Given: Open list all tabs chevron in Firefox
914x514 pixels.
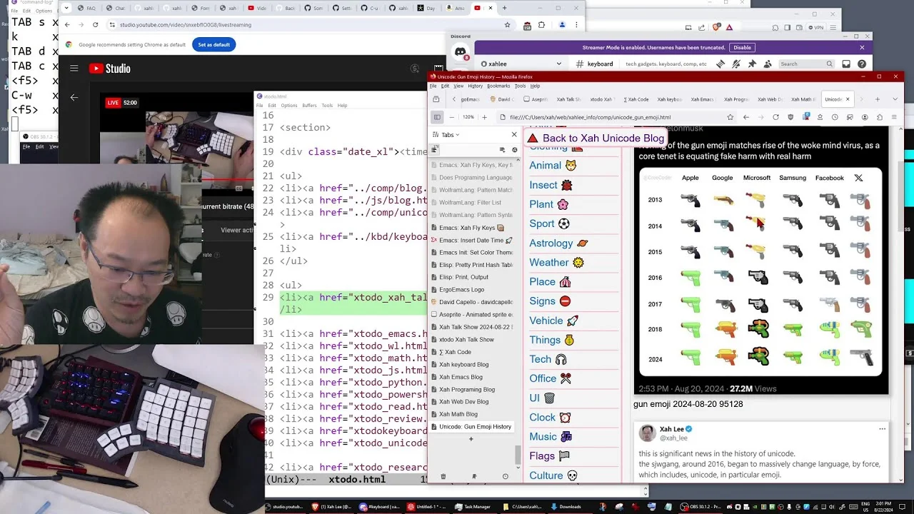Looking at the screenshot, I should point(896,99).
